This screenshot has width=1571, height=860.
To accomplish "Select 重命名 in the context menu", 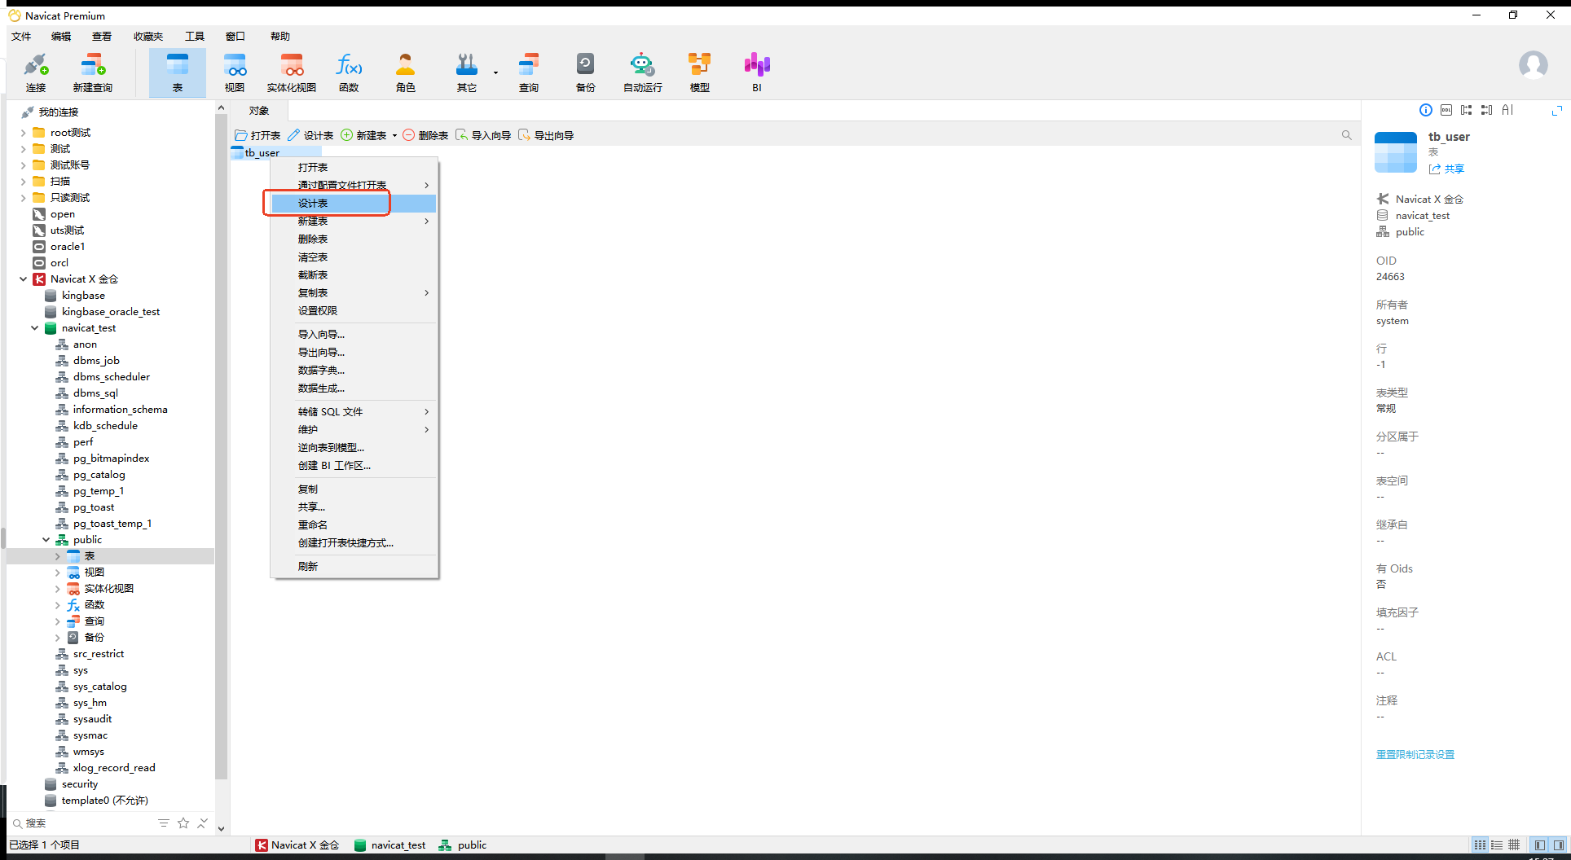I will coord(354,525).
